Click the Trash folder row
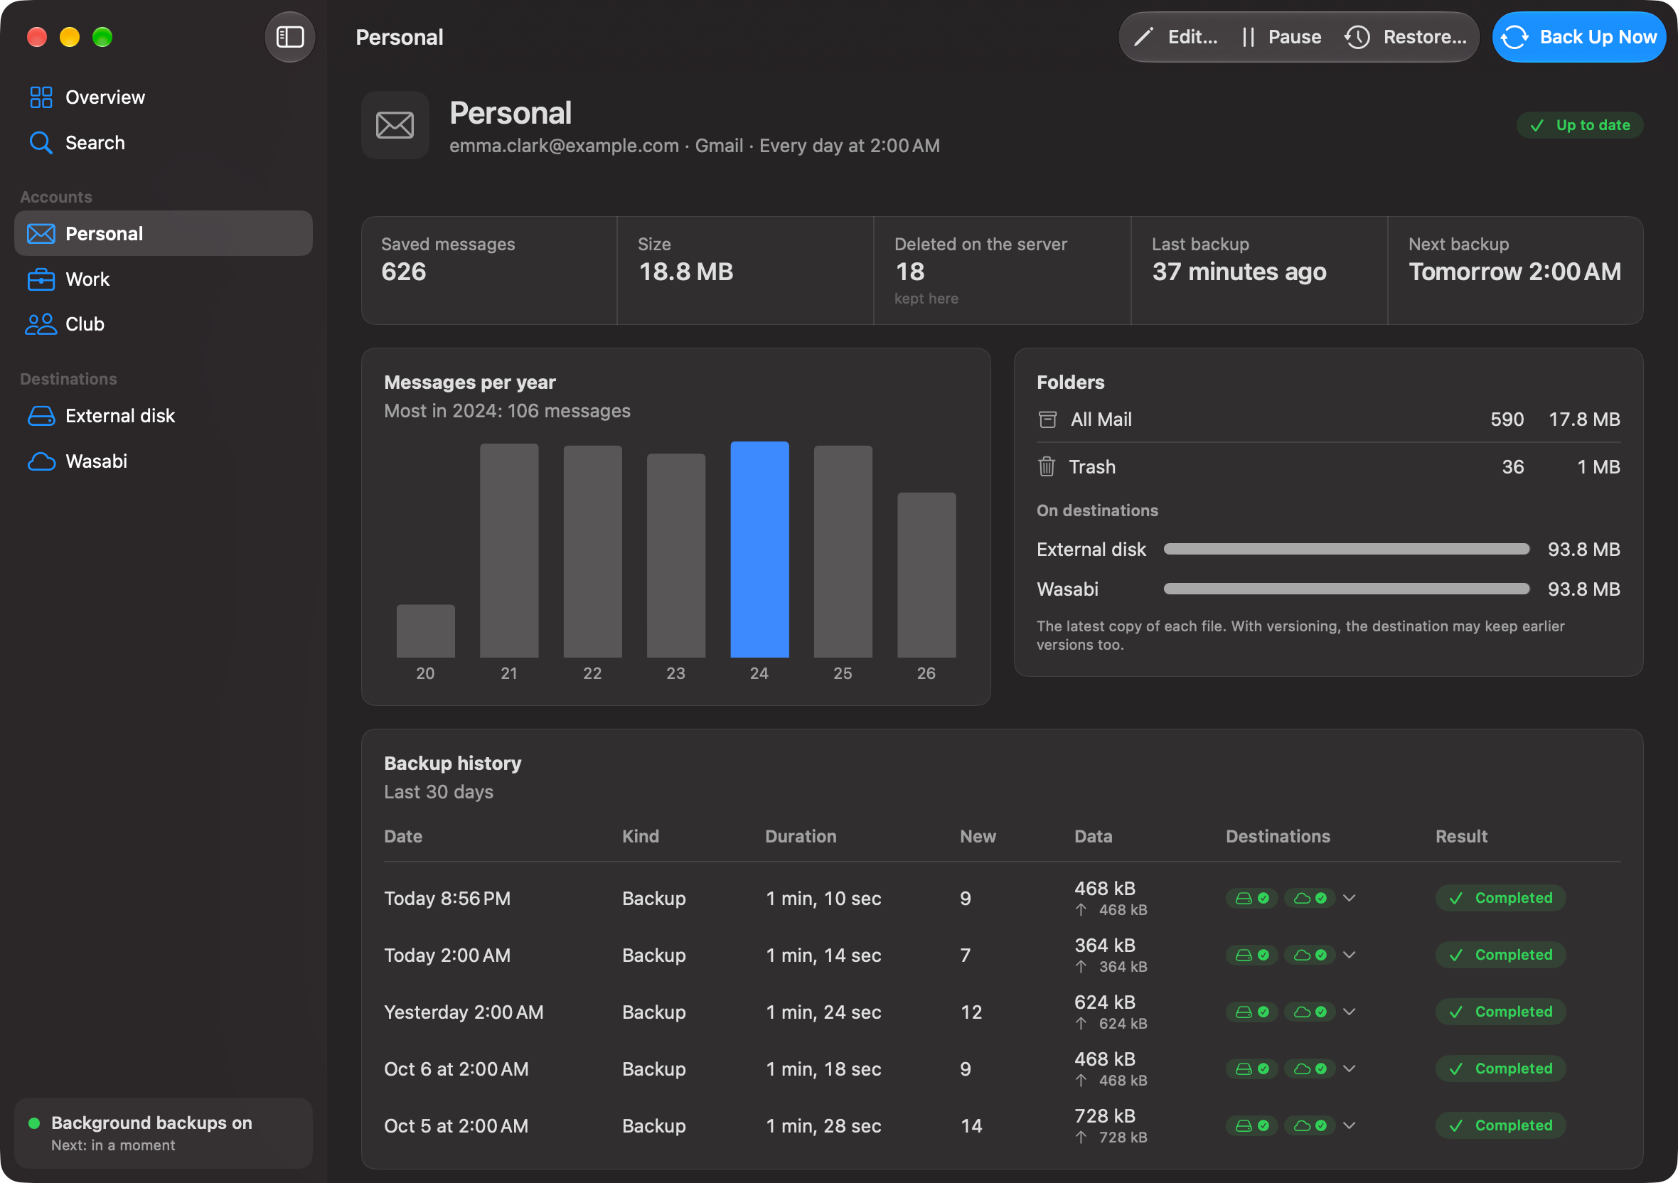1678x1183 pixels. [1328, 466]
